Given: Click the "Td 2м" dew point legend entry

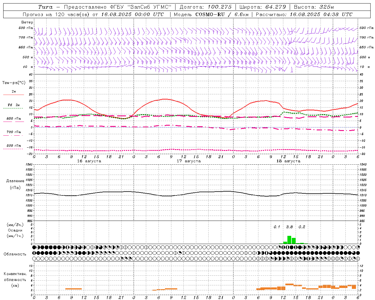Looking at the screenshot, I should pyautogui.click(x=14, y=105).
